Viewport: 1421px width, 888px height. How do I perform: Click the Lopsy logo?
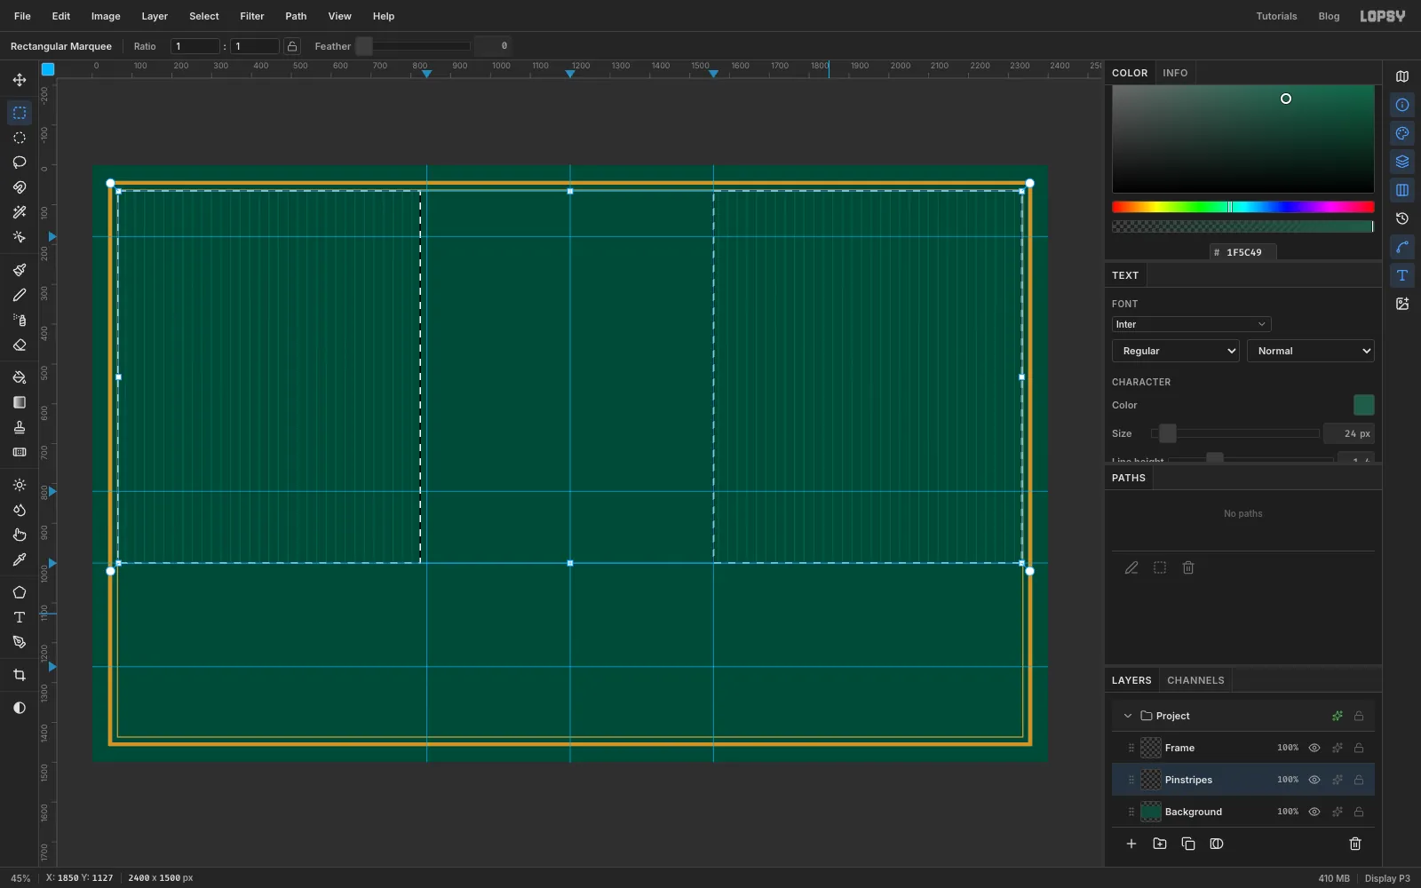[1383, 16]
